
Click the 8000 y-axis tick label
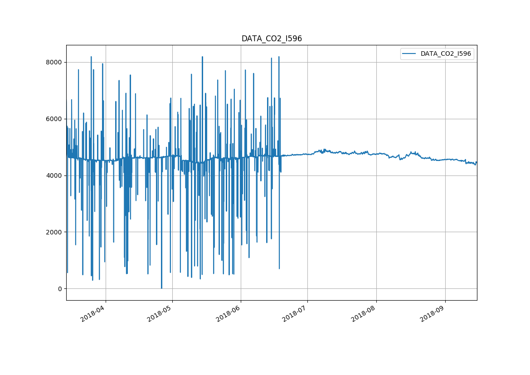coord(54,62)
